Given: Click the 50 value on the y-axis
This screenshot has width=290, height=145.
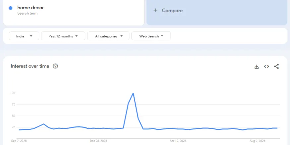Looking at the screenshot, I should (x=13, y=116).
